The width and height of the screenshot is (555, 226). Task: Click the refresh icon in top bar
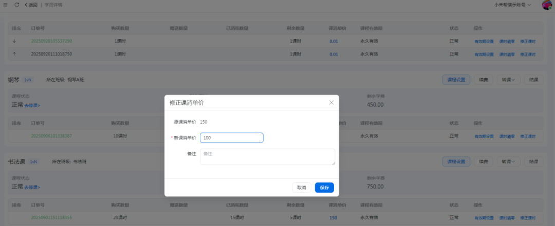click(x=16, y=5)
